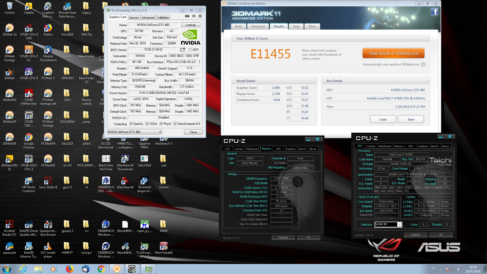Show hidden system tray icons arrow
The height and width of the screenshot is (274, 487).
(441, 269)
